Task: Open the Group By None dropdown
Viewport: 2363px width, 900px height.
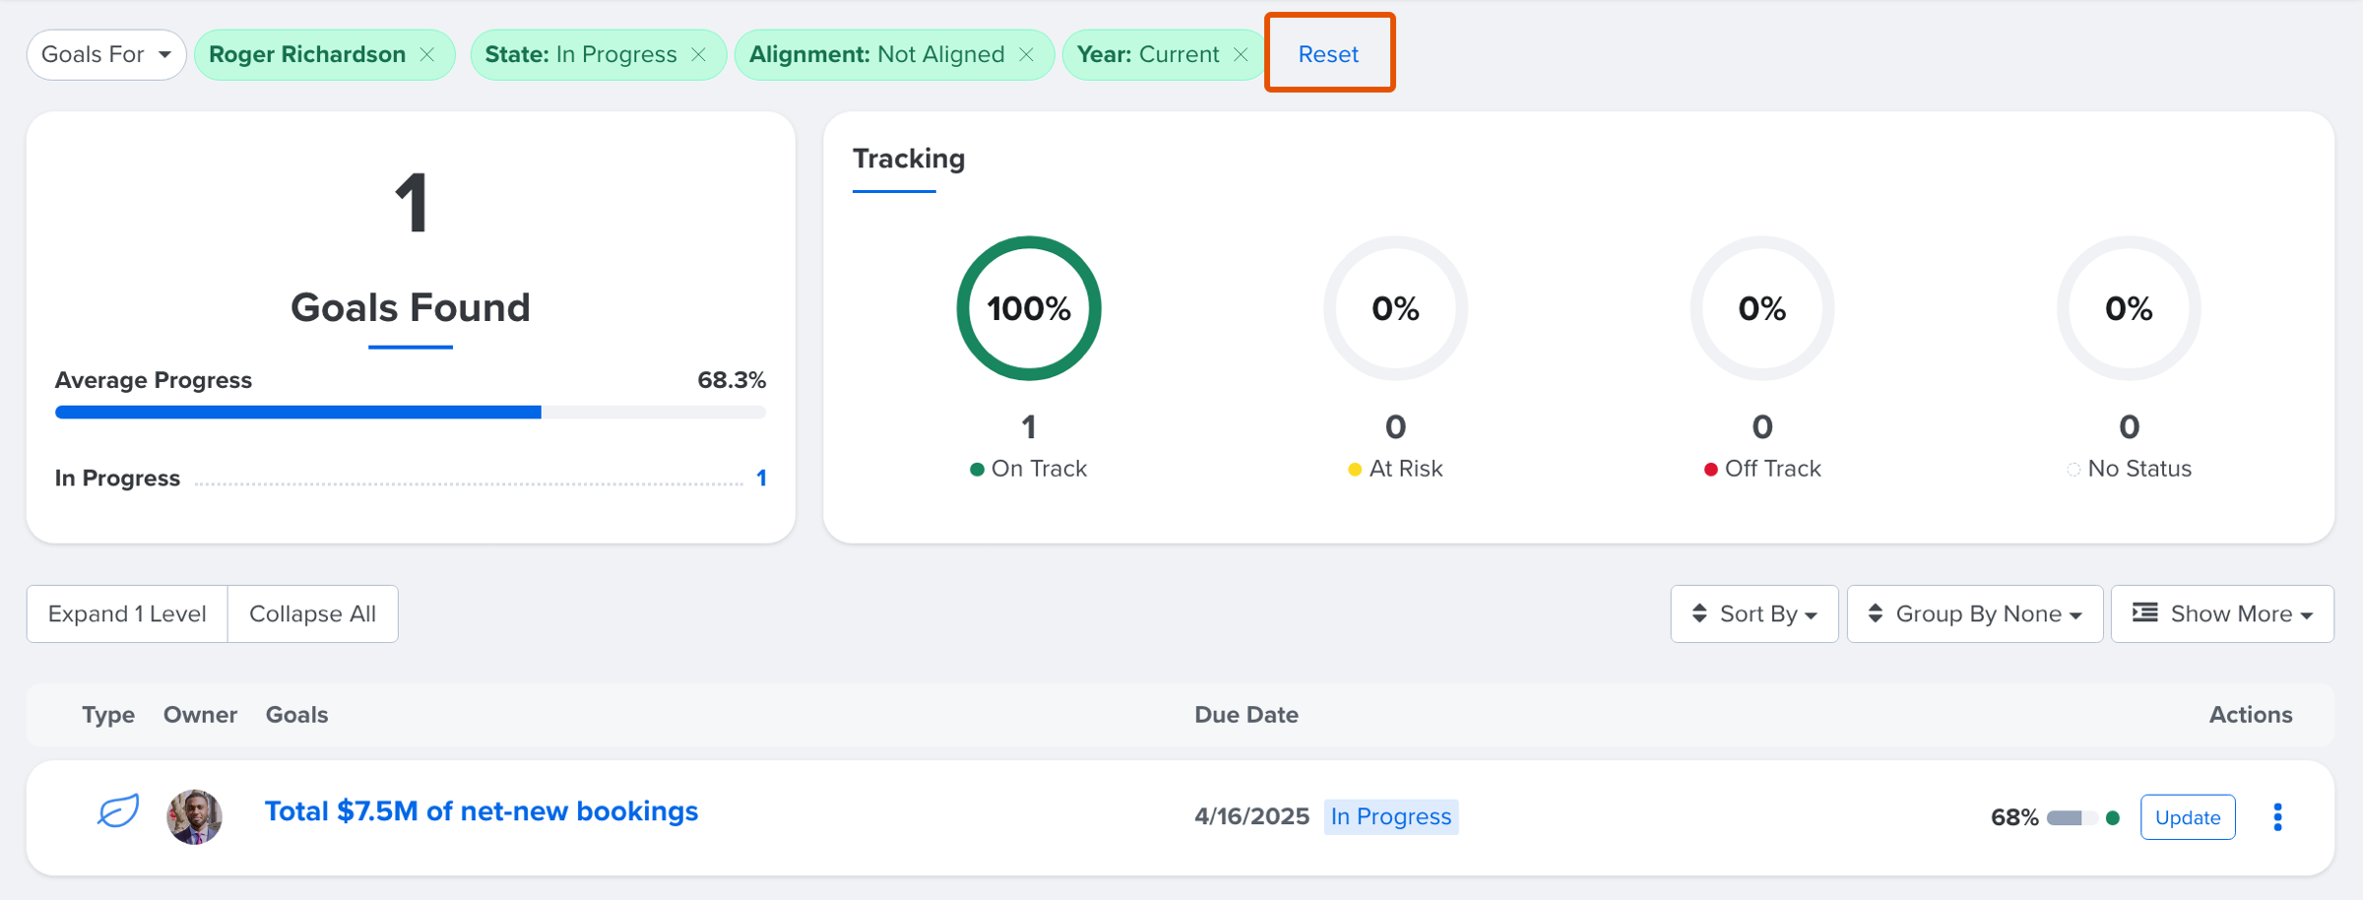Action: pos(1975,614)
